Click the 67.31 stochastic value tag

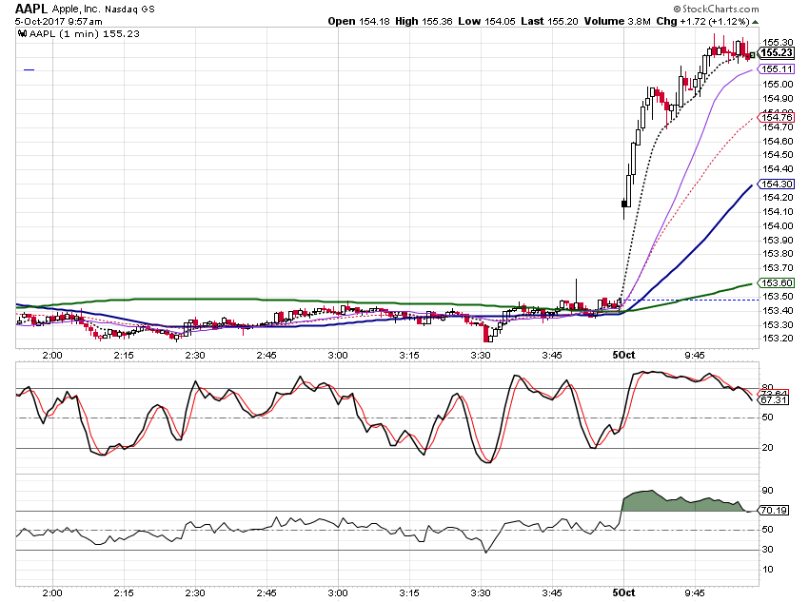point(774,400)
